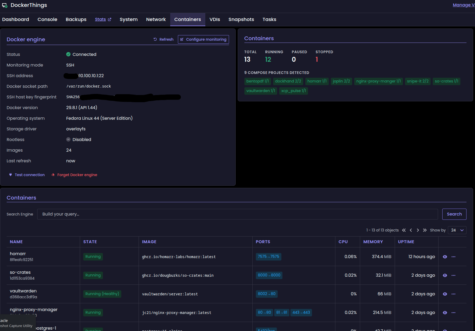Image resolution: width=475 pixels, height=331 pixels.
Task: Select the joplin 2/2 compose project tag
Action: pos(341,81)
